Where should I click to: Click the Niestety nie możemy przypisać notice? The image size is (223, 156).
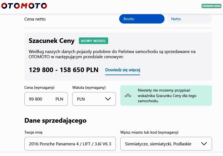166,95
